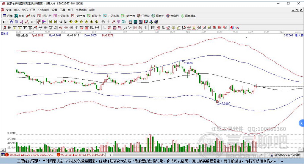
Task: Click the red circle crosshair target icon
Action: click(x=61, y=28)
